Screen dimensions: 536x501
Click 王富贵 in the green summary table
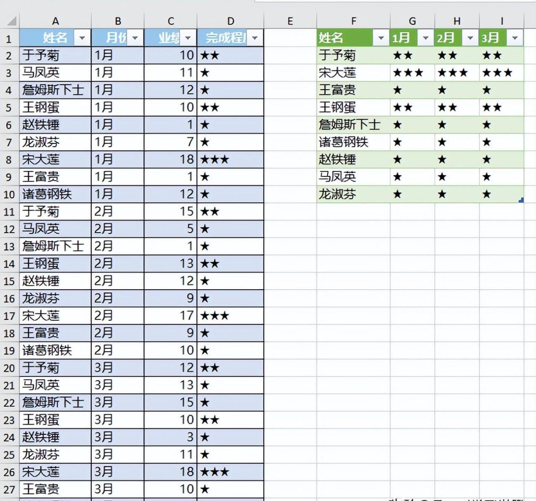pyautogui.click(x=353, y=90)
